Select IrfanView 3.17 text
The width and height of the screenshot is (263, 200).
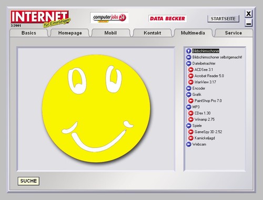point(205,82)
